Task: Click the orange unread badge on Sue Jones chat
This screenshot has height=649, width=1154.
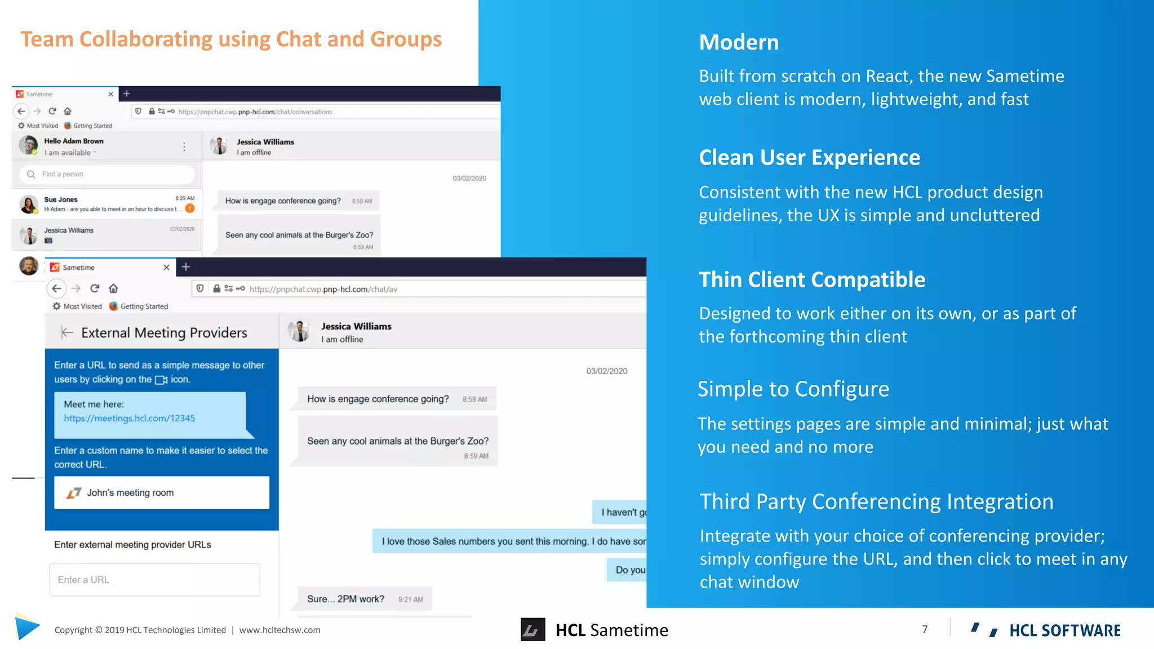Action: [x=190, y=208]
